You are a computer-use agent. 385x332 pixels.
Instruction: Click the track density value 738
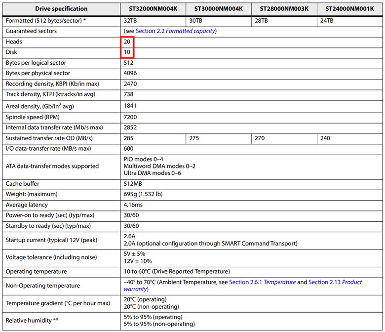coord(128,94)
